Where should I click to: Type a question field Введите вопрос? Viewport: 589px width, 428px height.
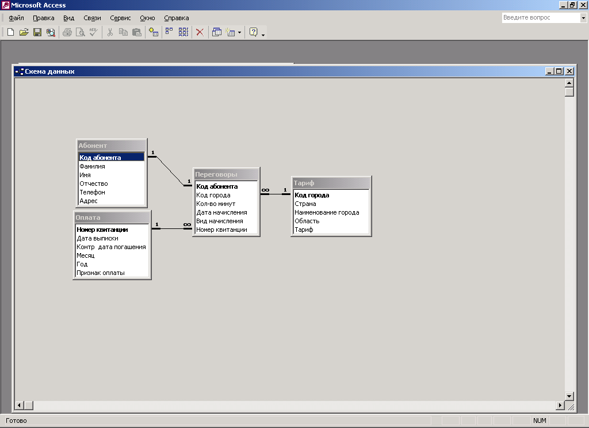pos(540,18)
